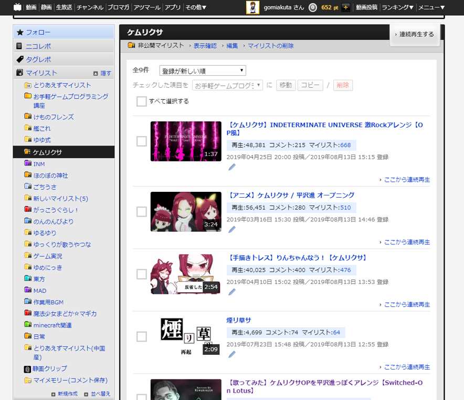Image resolution: width=464 pixels, height=400 pixels.
Task: Toggle マイリスト section with 隠す
Action: 103,73
